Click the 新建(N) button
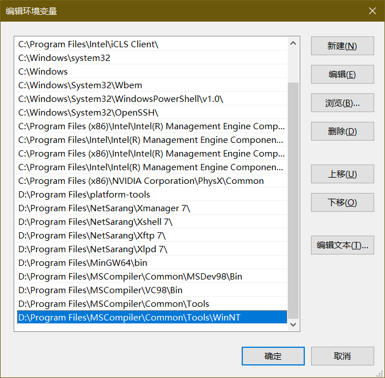The height and width of the screenshot is (378, 385). 342,46
